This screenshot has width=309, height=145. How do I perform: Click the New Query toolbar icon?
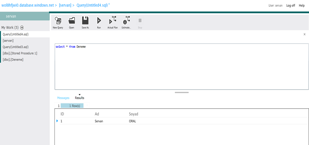pyautogui.click(x=58, y=20)
